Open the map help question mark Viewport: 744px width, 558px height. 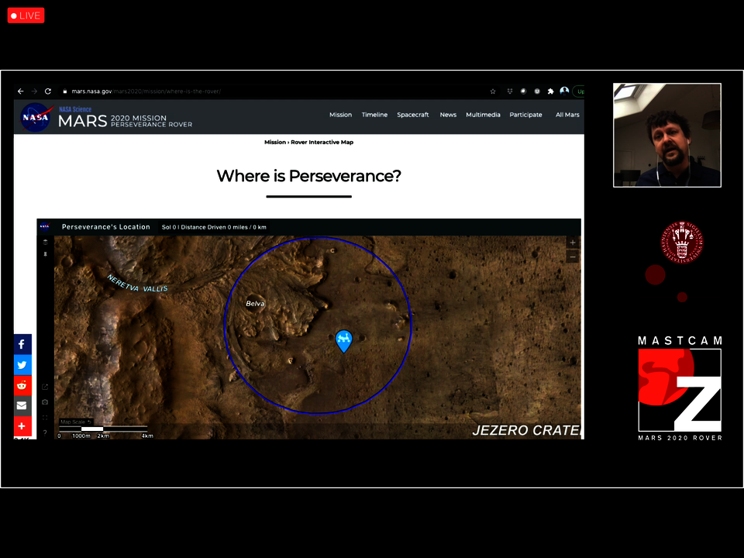click(45, 432)
